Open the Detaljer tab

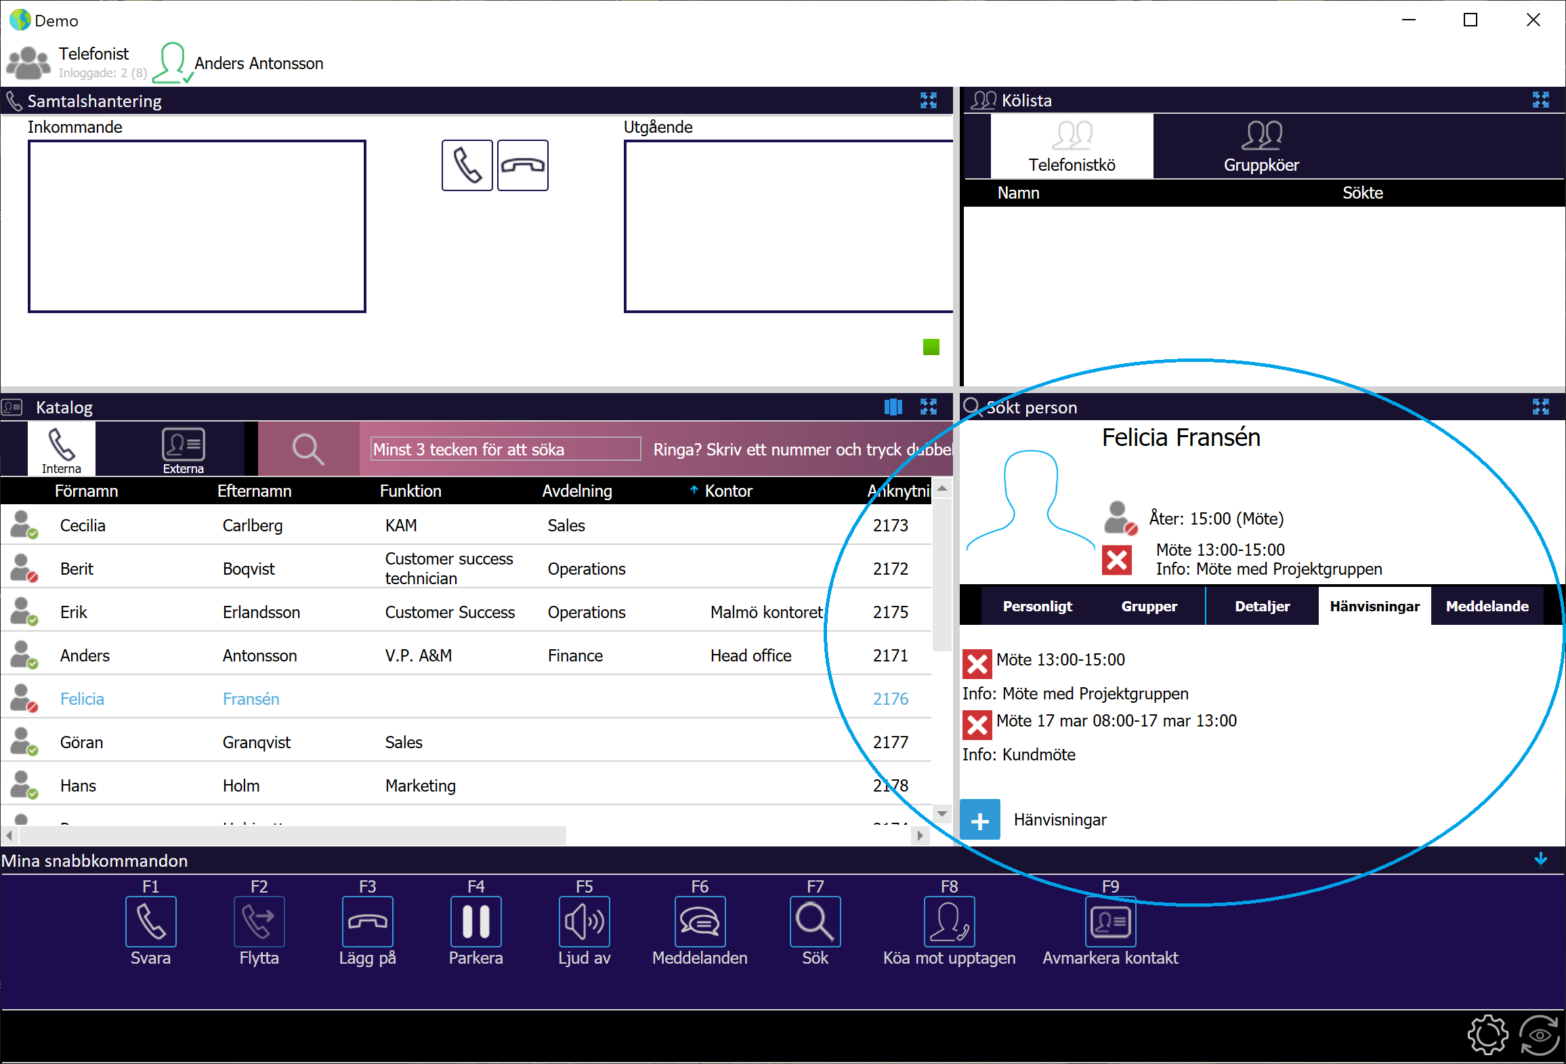coord(1262,606)
